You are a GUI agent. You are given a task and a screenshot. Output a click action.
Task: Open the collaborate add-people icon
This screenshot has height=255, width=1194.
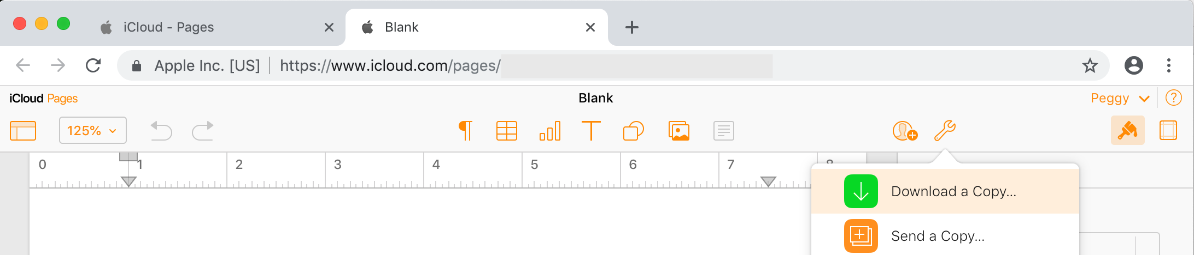point(904,131)
